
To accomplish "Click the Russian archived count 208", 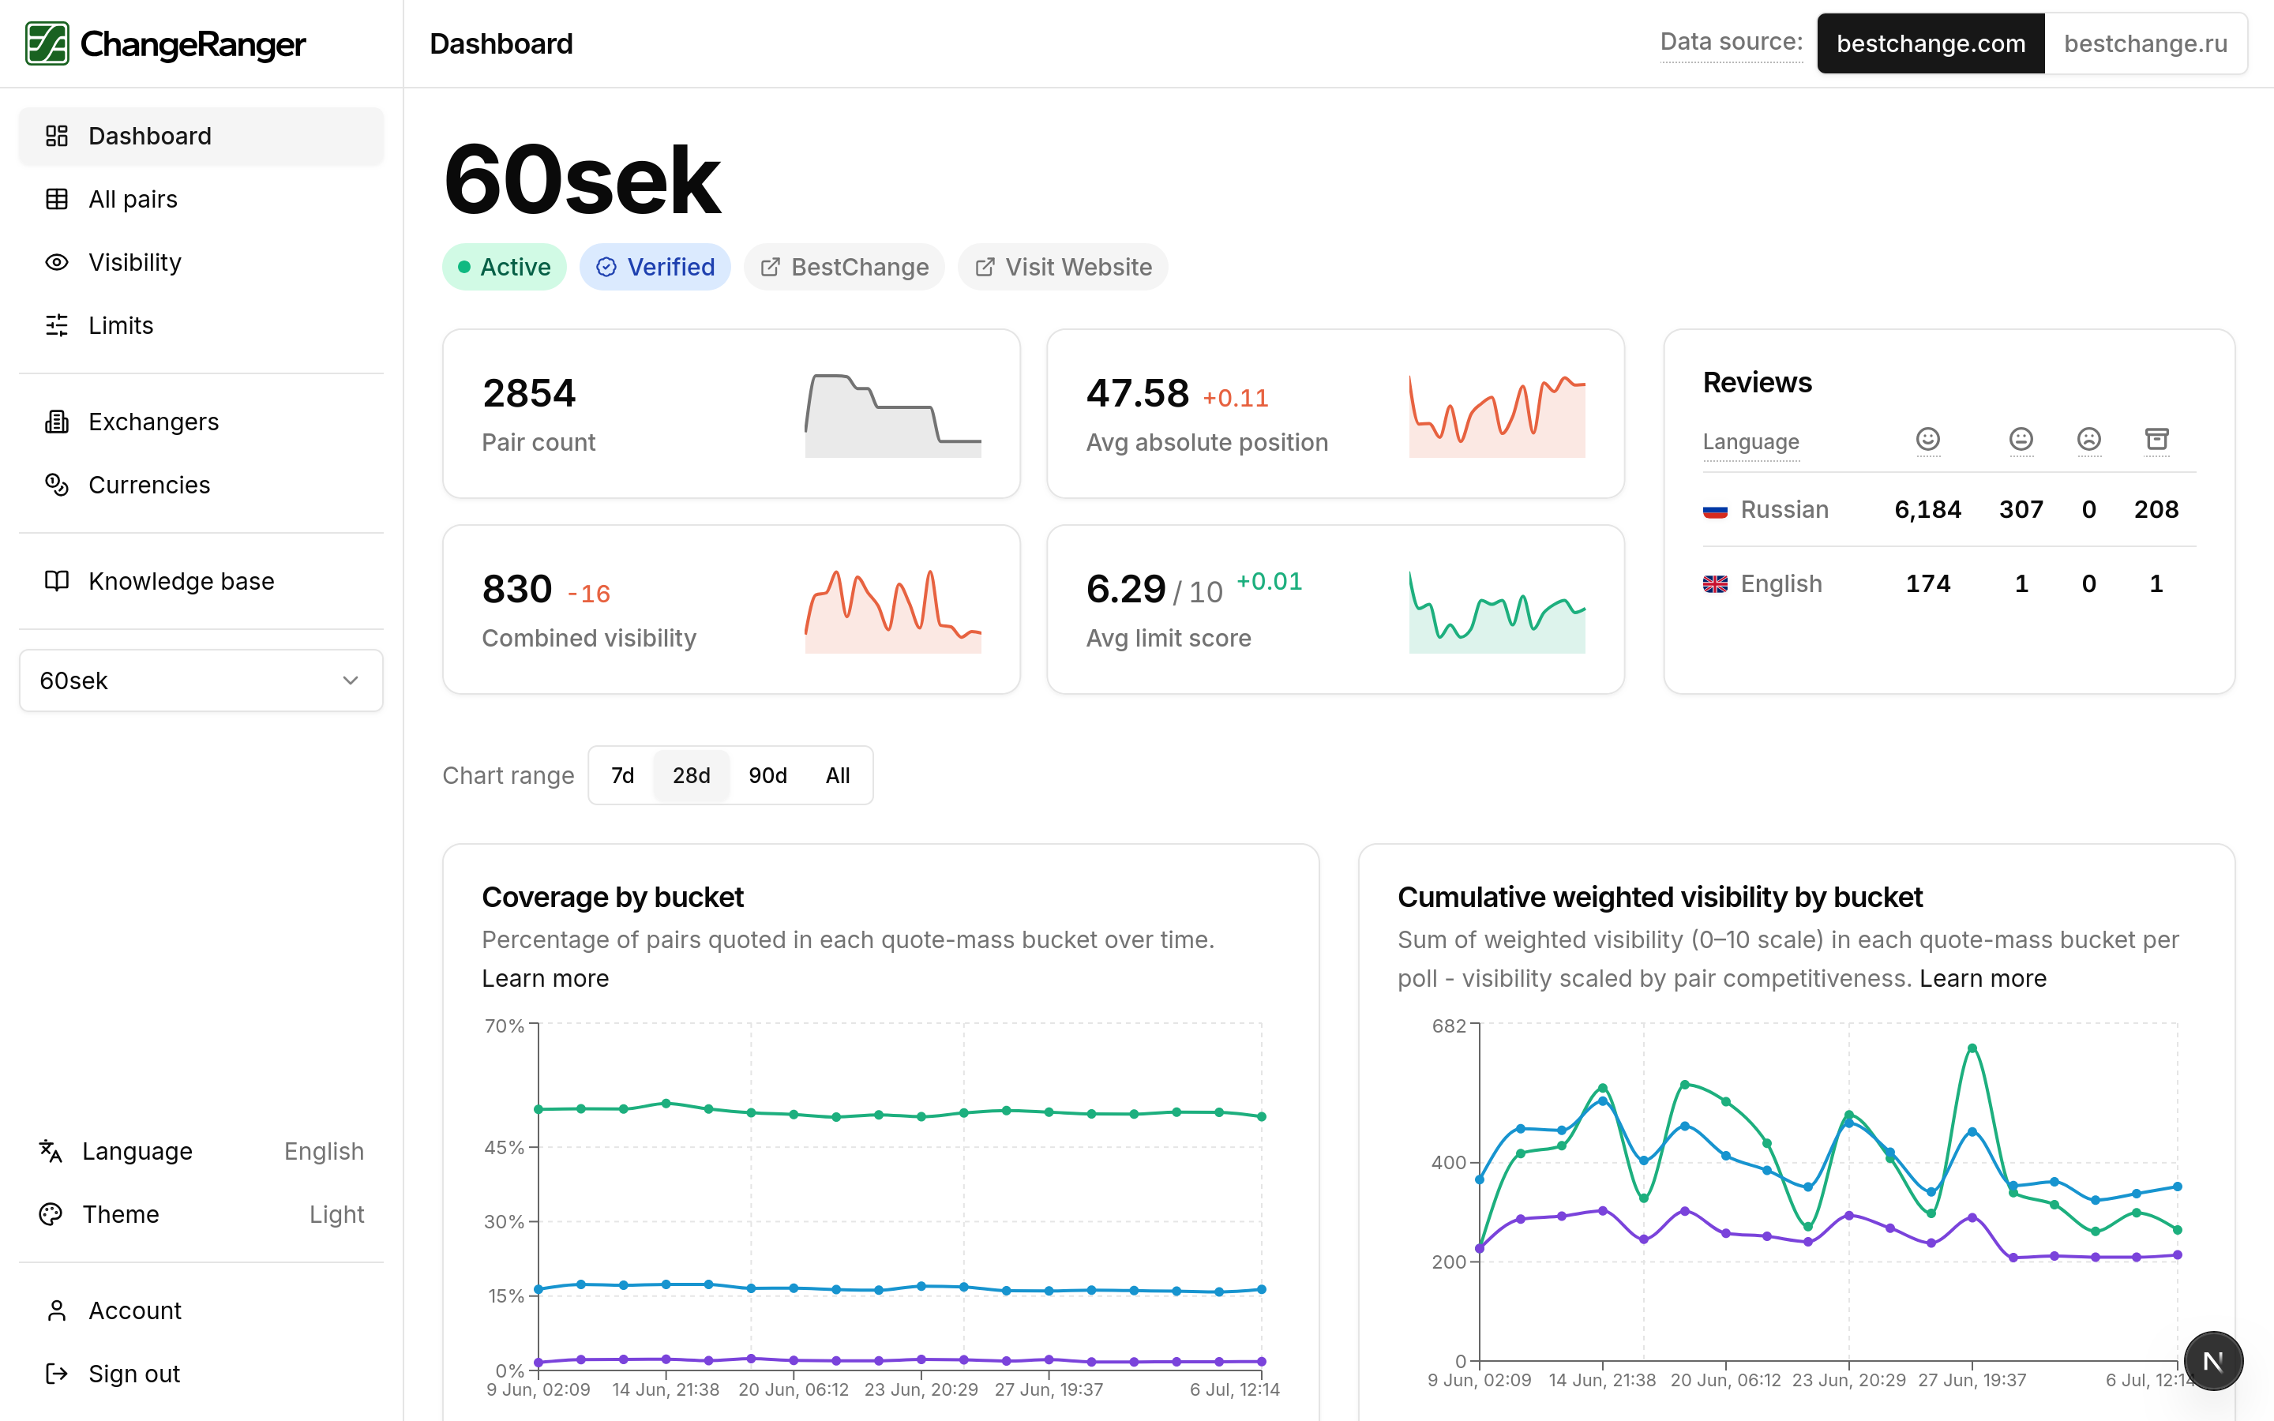I will click(x=2156, y=509).
